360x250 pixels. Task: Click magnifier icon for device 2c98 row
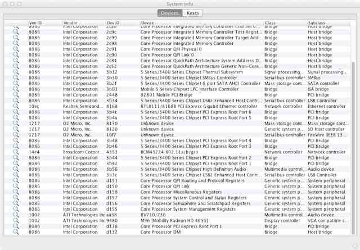16,43
